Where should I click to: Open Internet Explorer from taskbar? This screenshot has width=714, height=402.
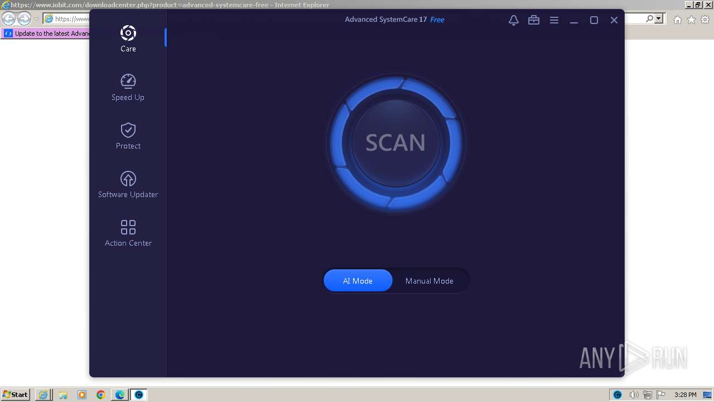coord(44,395)
